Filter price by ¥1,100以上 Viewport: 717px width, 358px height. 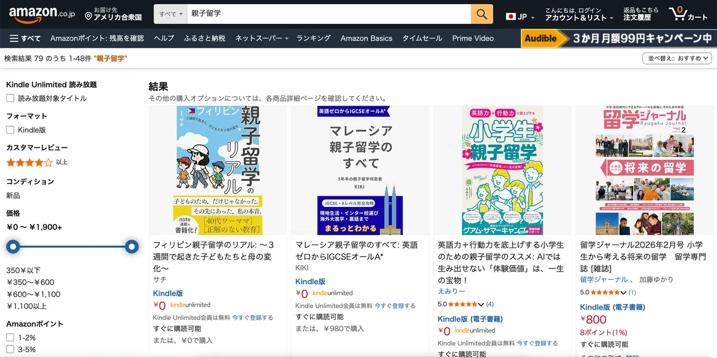coord(26,306)
